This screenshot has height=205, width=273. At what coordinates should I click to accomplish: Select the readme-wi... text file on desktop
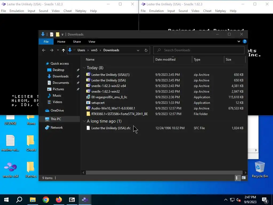(10, 143)
